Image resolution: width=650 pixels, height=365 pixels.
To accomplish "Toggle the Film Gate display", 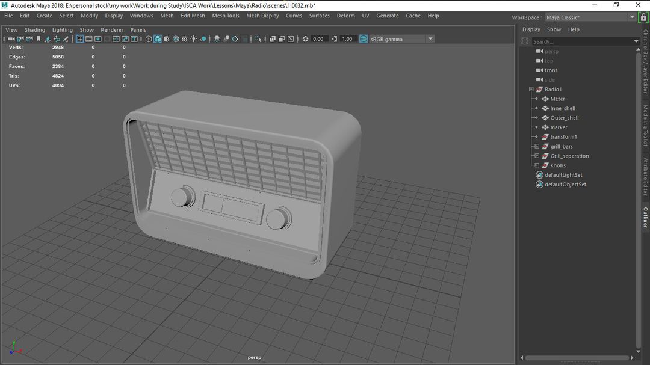I will click(88, 39).
